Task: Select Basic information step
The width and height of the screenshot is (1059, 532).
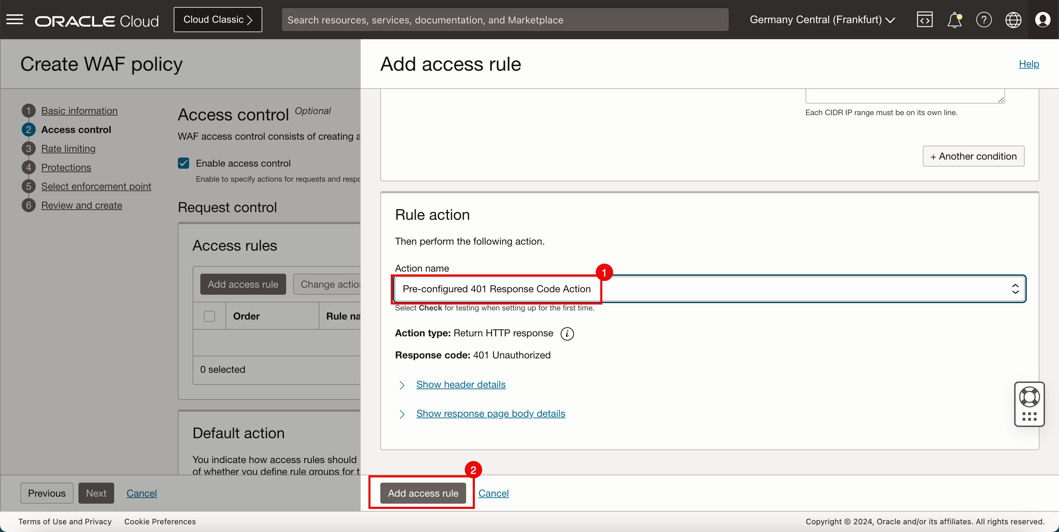Action: click(x=79, y=110)
